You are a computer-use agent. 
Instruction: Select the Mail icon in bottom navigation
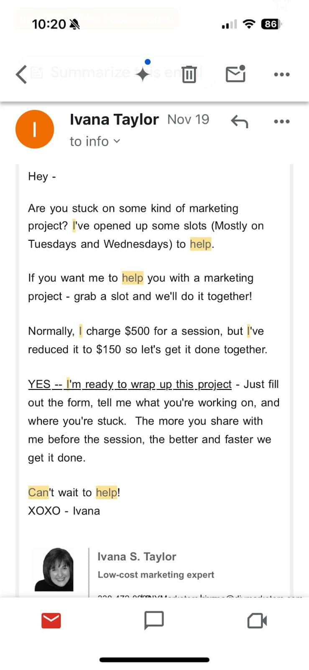[x=50, y=621]
